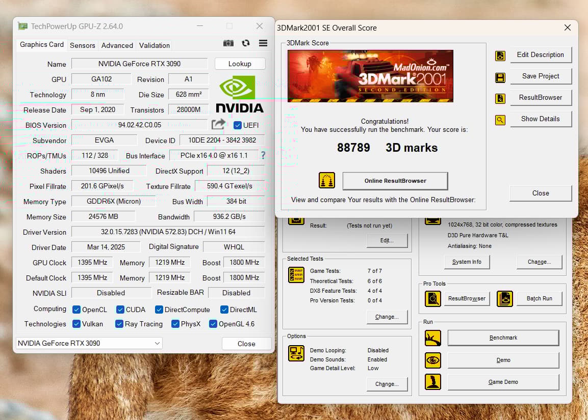The height and width of the screenshot is (420, 588).
Task: Open the GPU selection dropdown at bottom
Action: point(157,343)
